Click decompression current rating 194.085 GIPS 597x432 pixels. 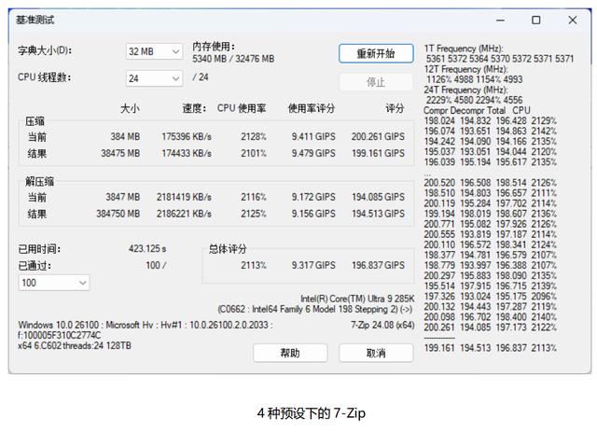(x=378, y=197)
